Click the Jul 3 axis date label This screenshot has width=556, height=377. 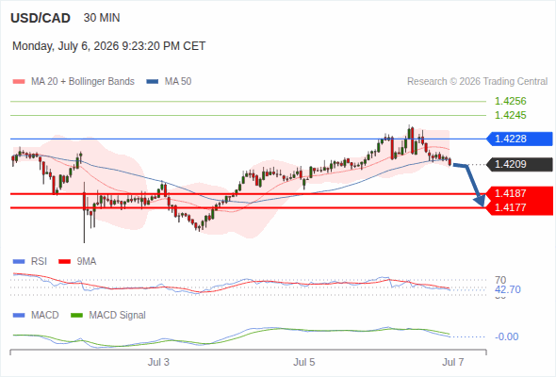coord(158,362)
